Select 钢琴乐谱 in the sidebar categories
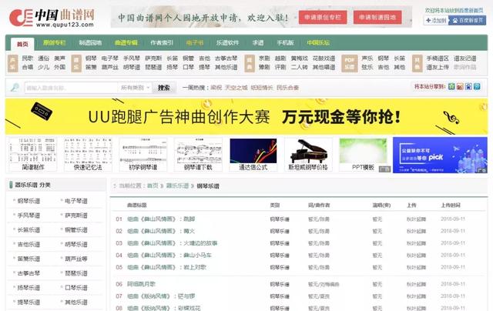The width and height of the screenshot is (493, 311). [x=29, y=201]
